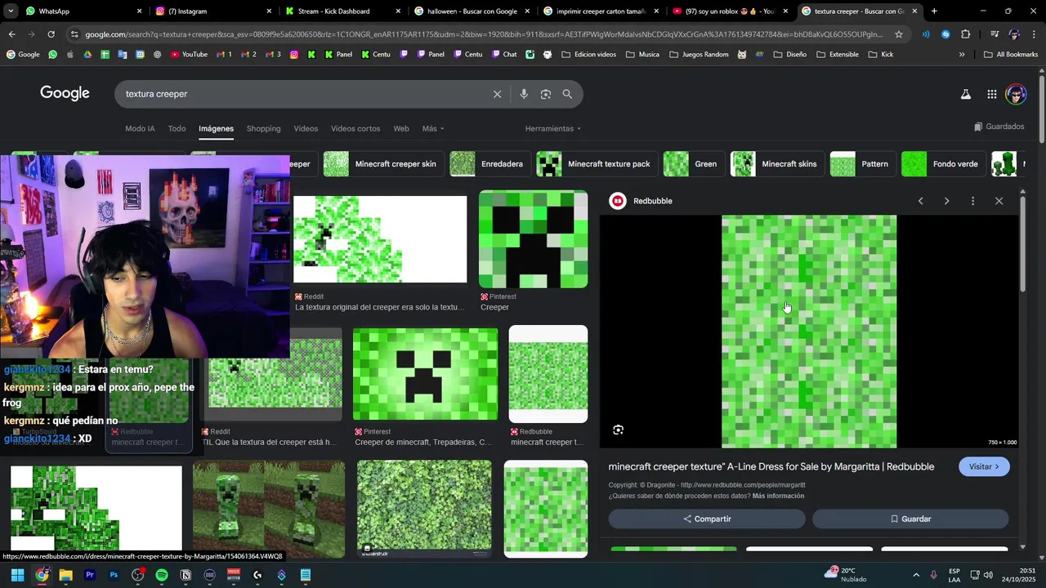The height and width of the screenshot is (588, 1046).
Task: Open the YouTube bookmark
Action: (x=189, y=55)
